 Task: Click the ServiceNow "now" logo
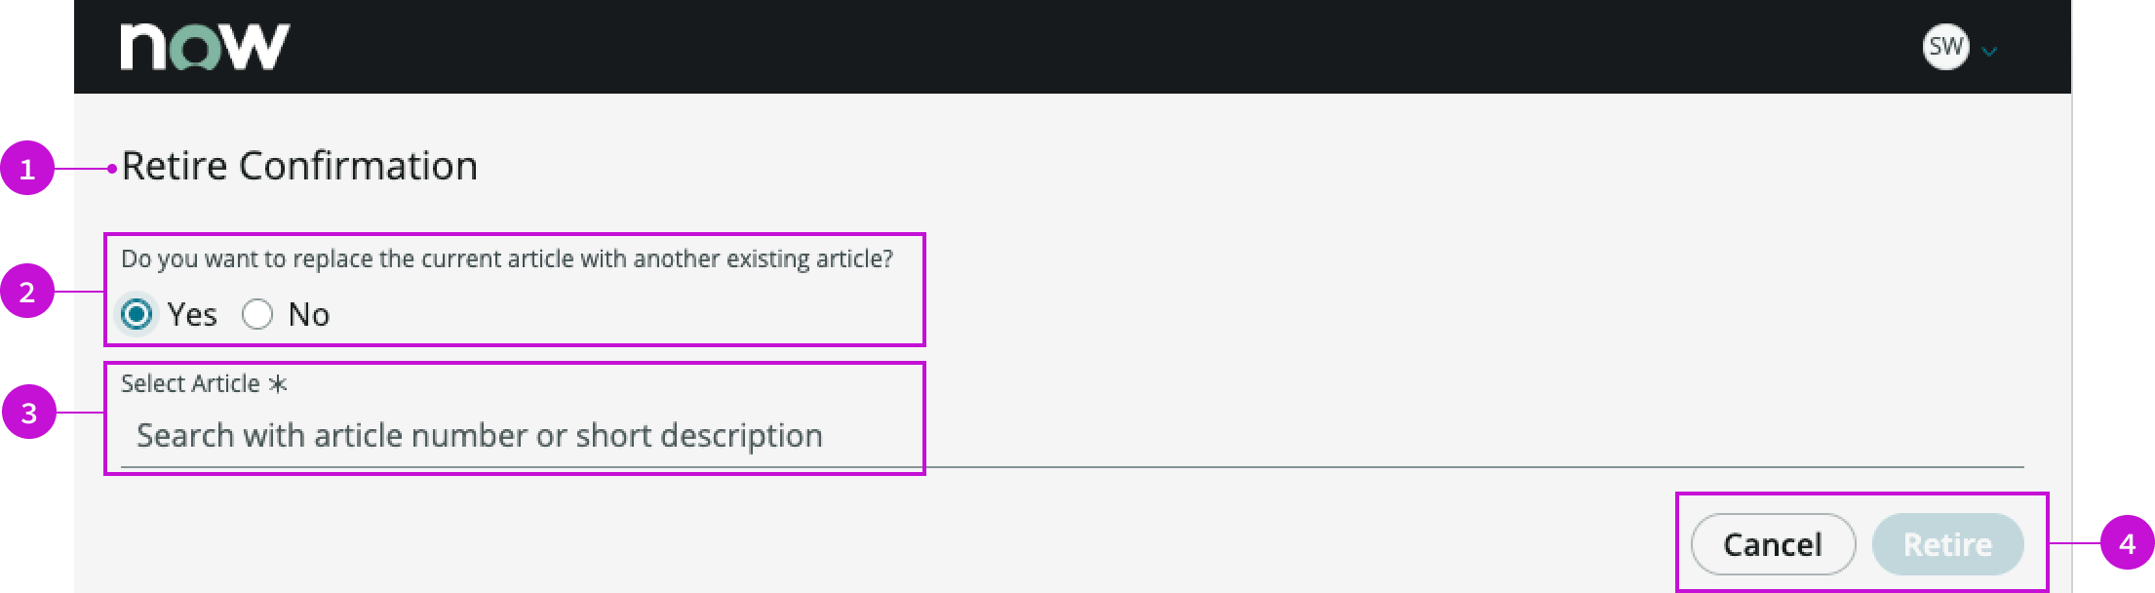pos(202,44)
